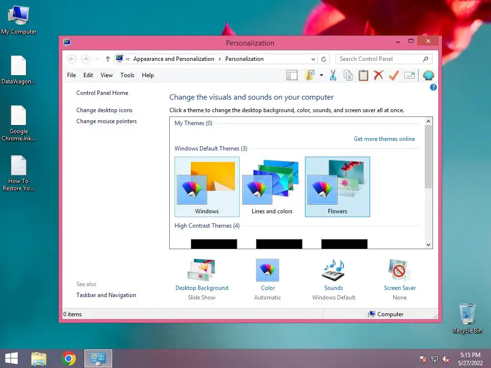
Task: Select the My Computer desktop icon
Action: 19,20
